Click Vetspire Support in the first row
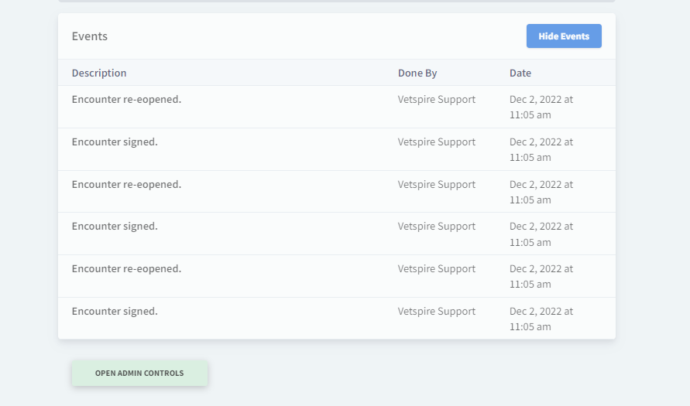The image size is (690, 406). coord(437,100)
